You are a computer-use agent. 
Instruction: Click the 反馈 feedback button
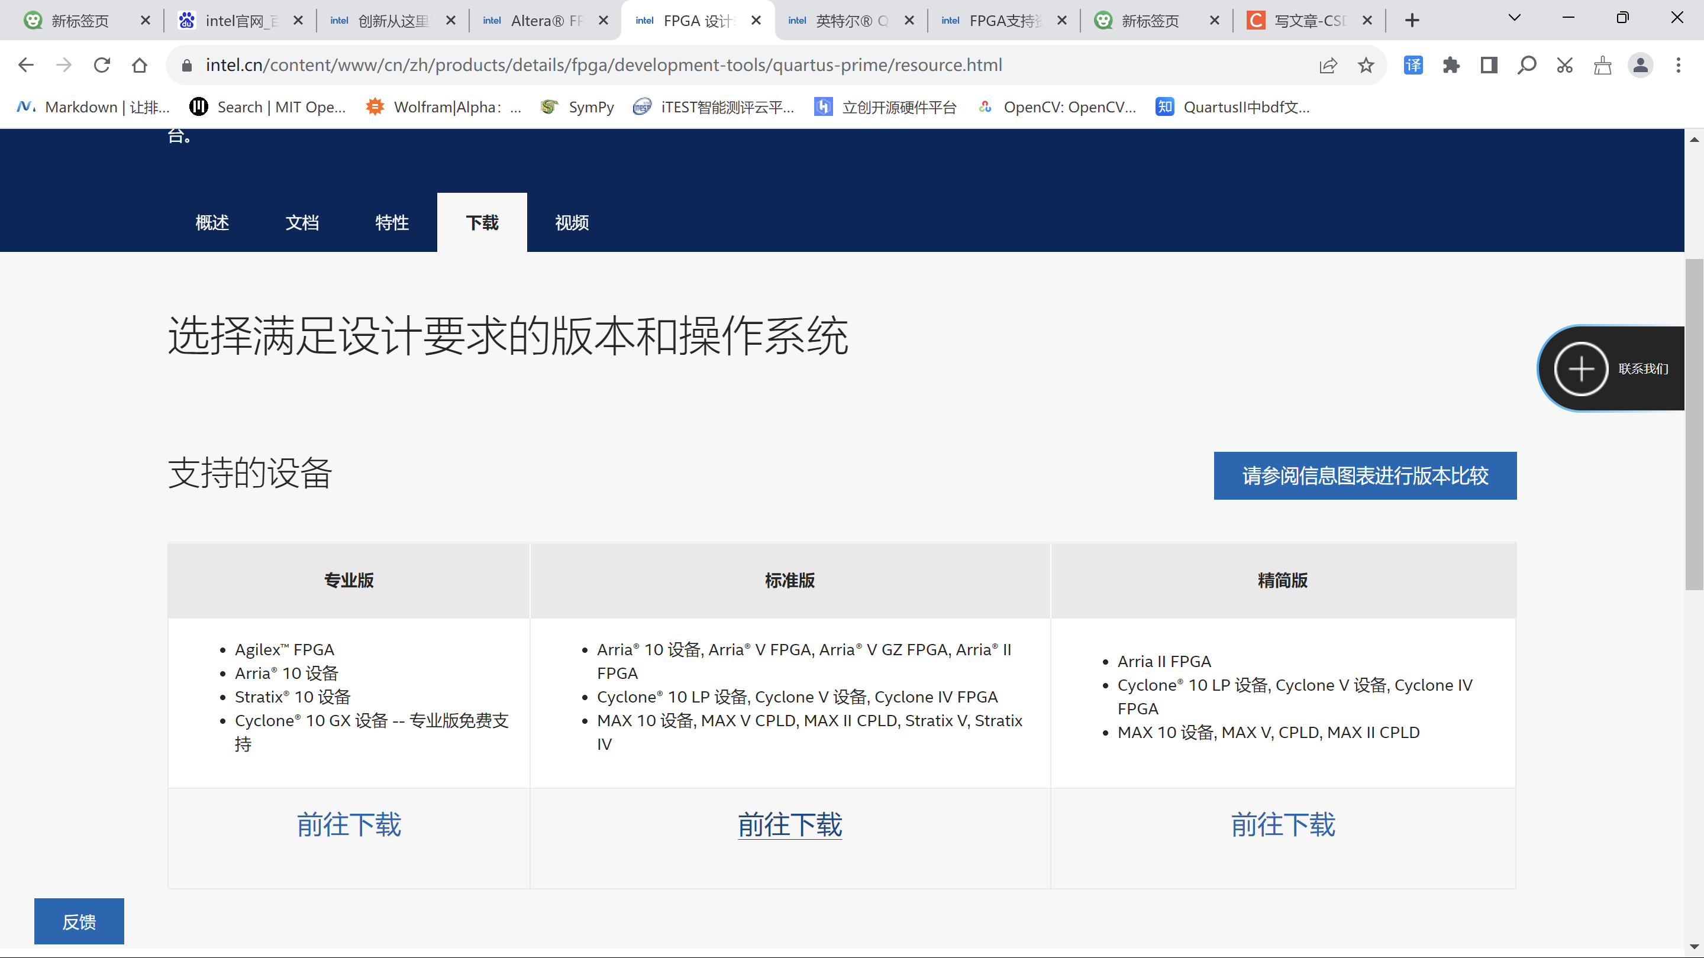tap(79, 921)
